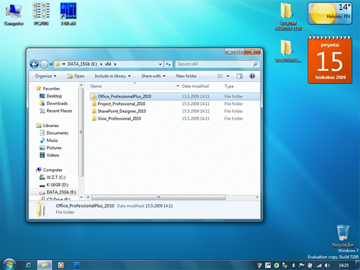Click the navigation pane scroll up arrow
This screenshot has width=360, height=270.
click(x=81, y=85)
